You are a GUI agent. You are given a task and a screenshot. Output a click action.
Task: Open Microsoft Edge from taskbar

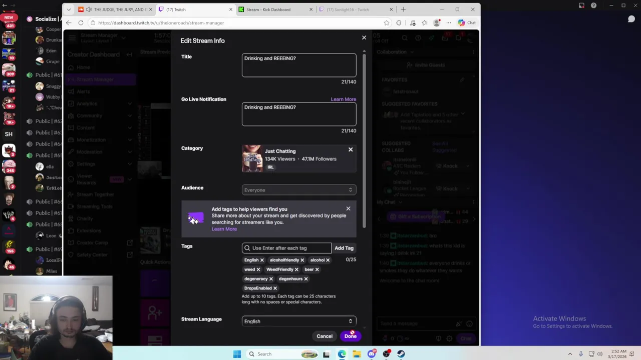pos(342,354)
